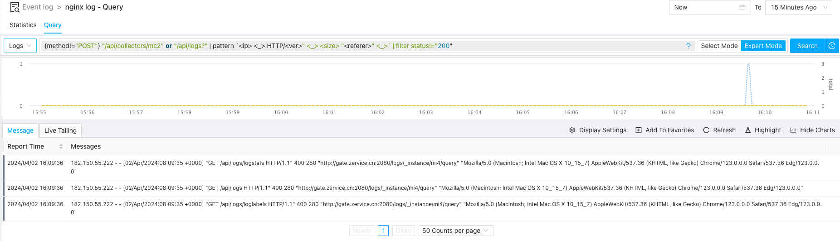Open the 50 Counts per page dropdown
Image resolution: width=840 pixels, height=241 pixels.
[455, 231]
